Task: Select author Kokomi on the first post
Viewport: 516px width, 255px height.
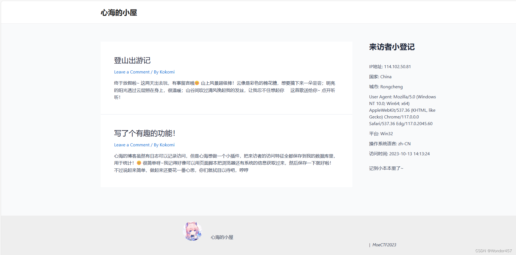Action: tap(167, 72)
